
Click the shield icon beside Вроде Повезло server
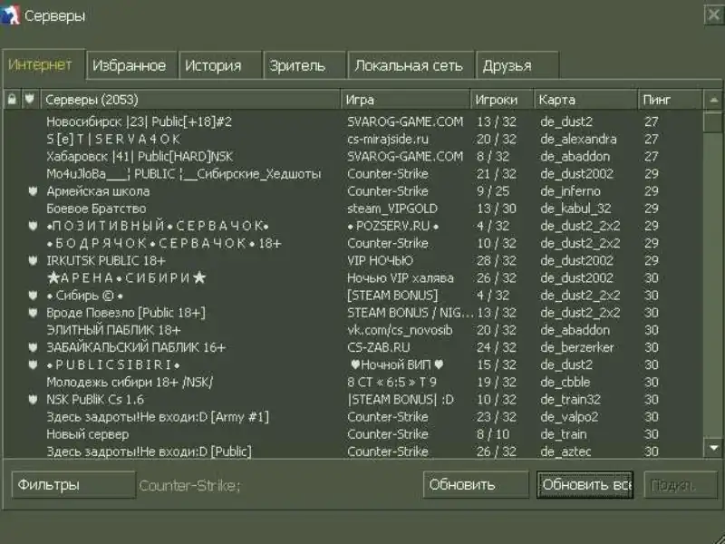coord(33,313)
